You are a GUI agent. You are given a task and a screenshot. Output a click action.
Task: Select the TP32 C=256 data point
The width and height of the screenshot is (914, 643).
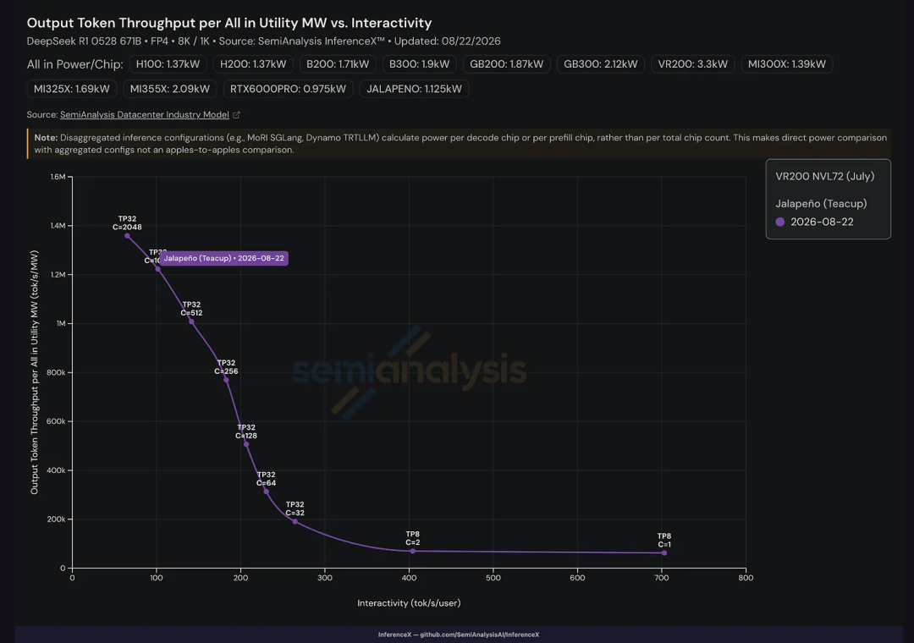click(226, 380)
